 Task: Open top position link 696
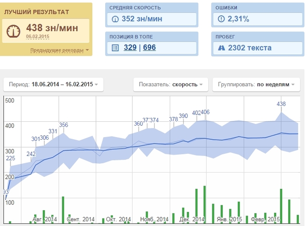pyautogui.click(x=150, y=47)
